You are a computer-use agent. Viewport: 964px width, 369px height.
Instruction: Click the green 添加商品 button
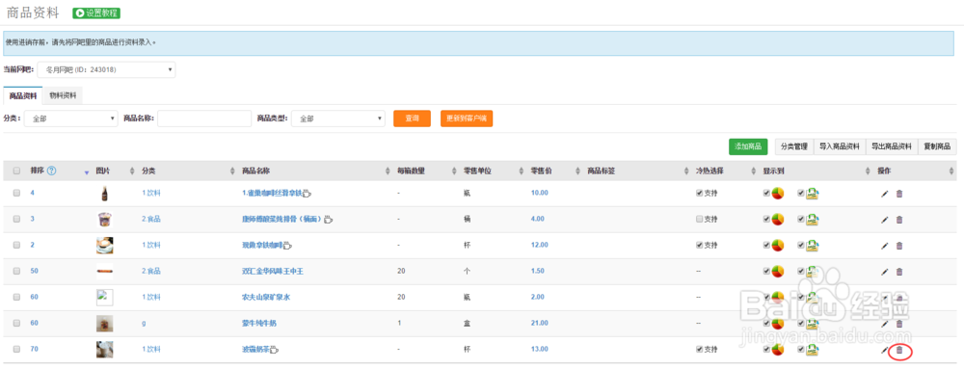click(748, 146)
